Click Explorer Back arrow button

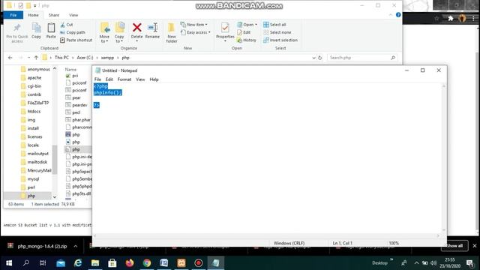pos(10,58)
